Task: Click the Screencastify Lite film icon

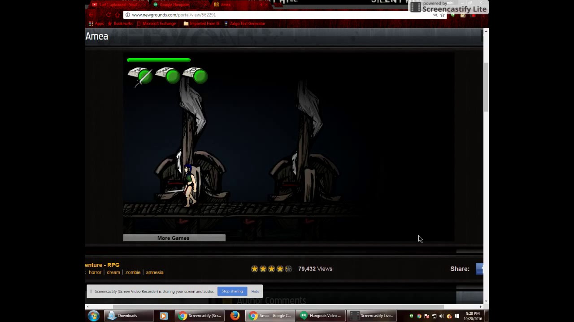Action: click(x=416, y=7)
